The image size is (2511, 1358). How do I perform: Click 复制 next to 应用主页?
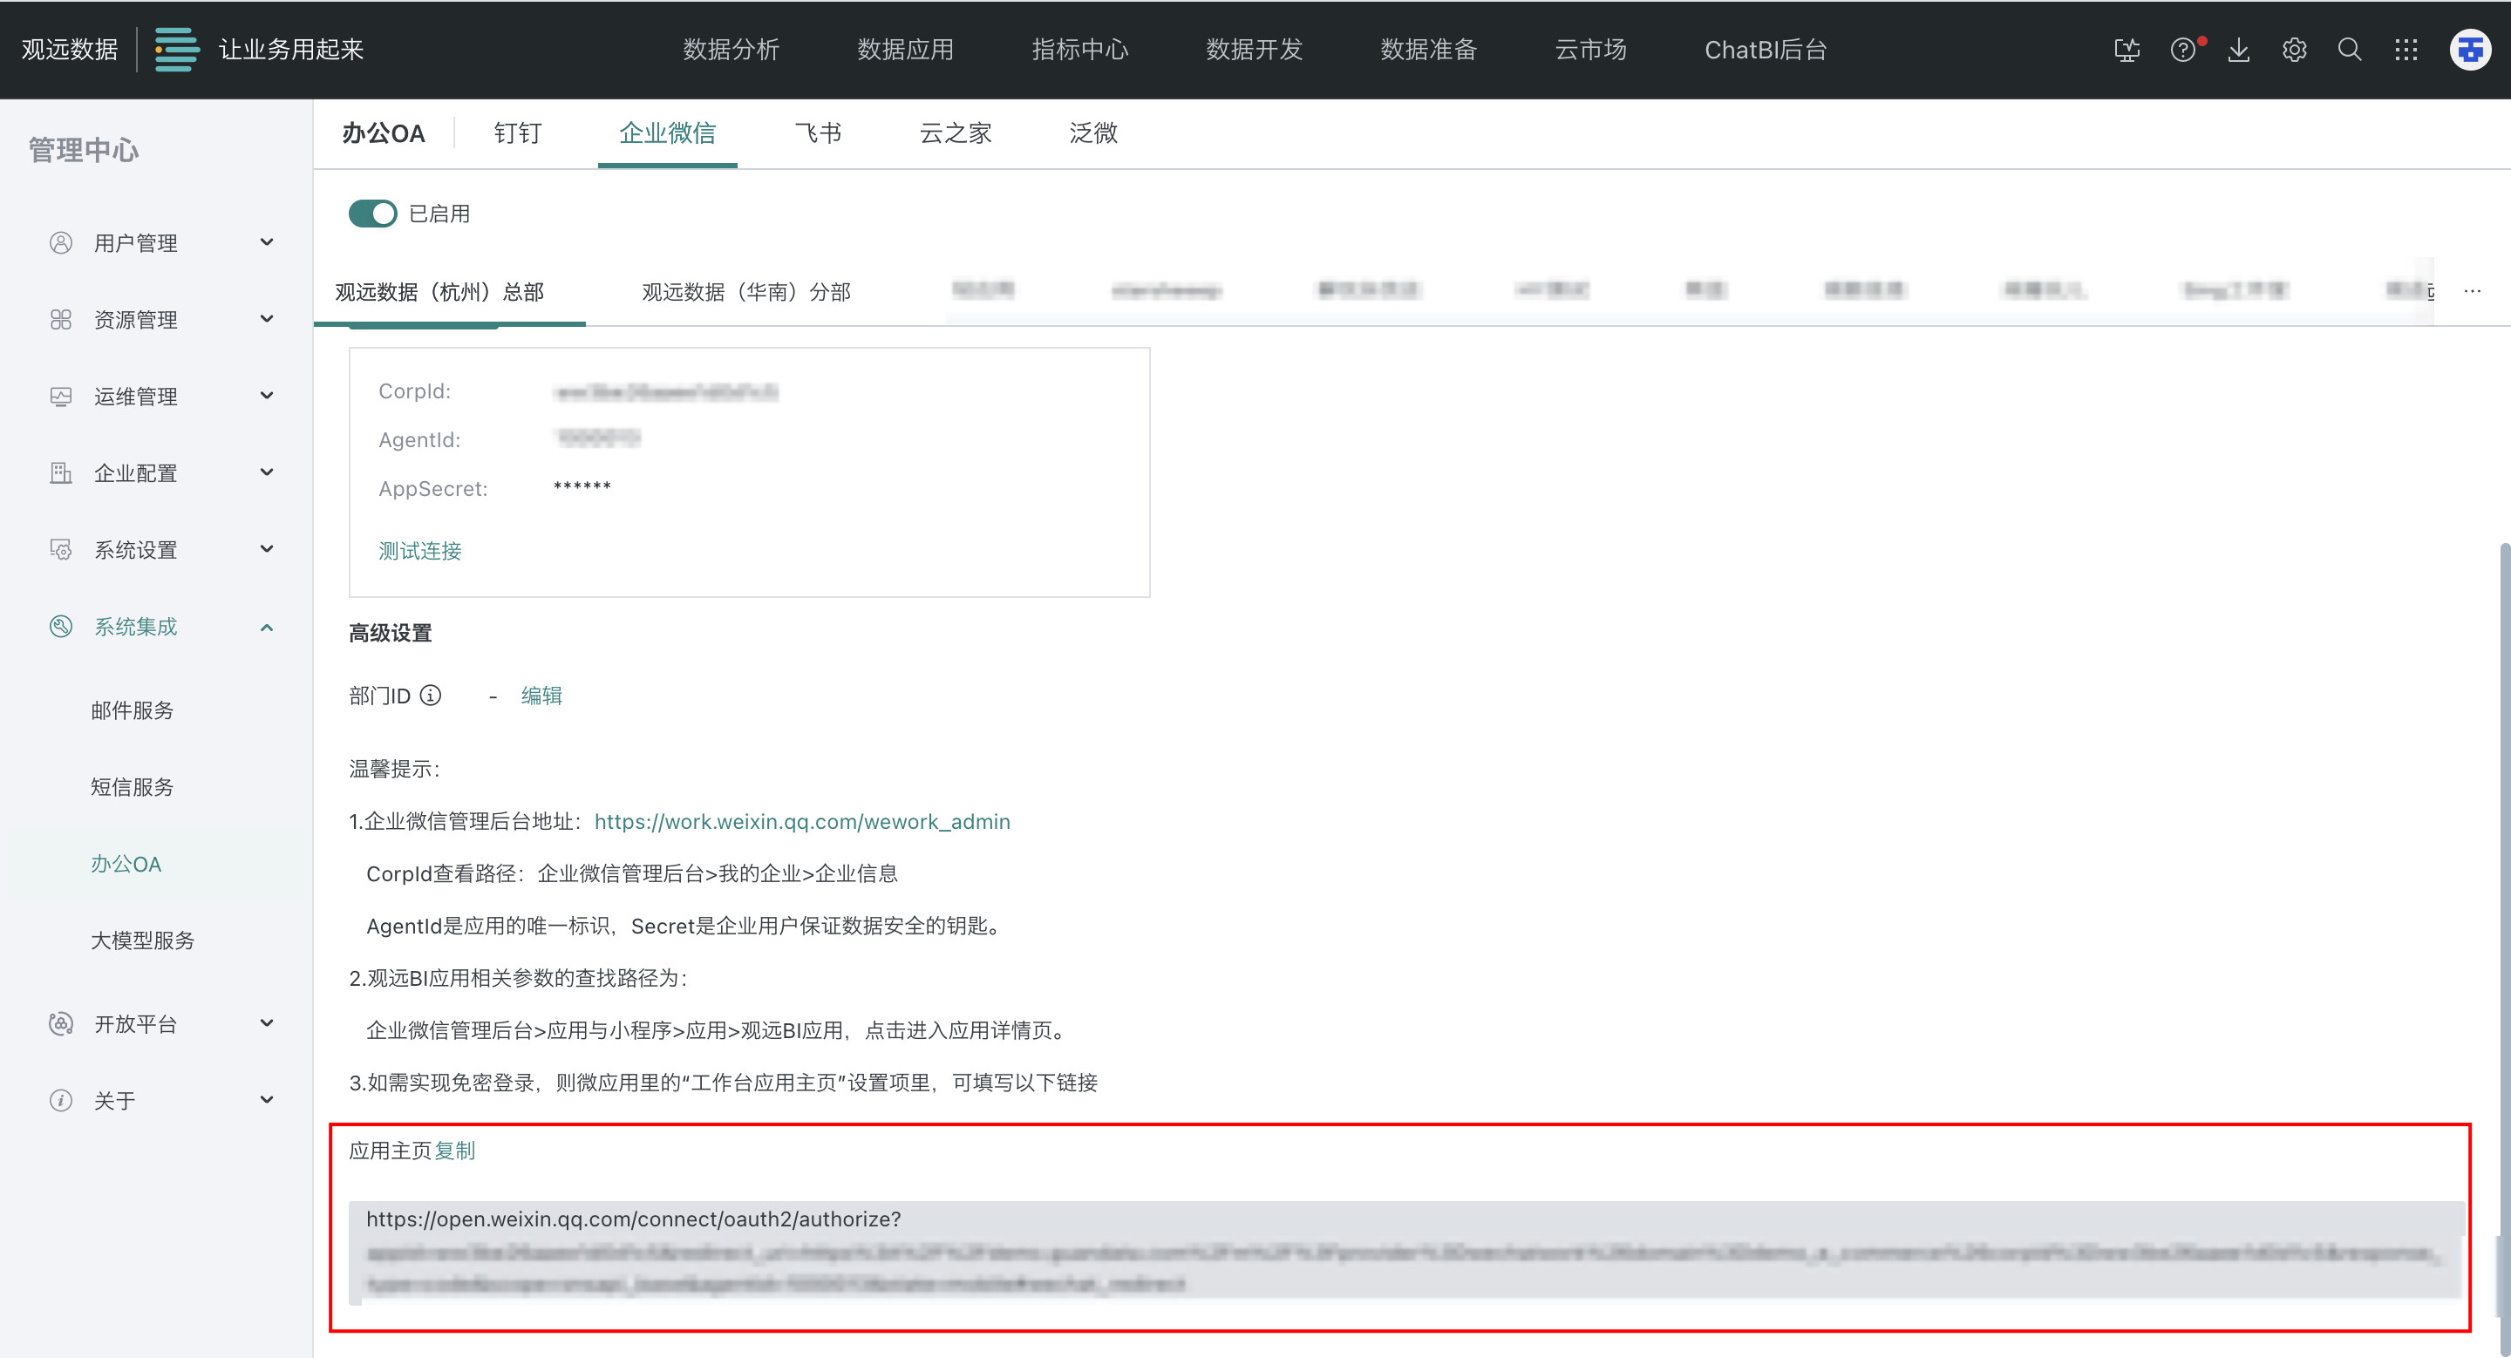coord(454,1151)
